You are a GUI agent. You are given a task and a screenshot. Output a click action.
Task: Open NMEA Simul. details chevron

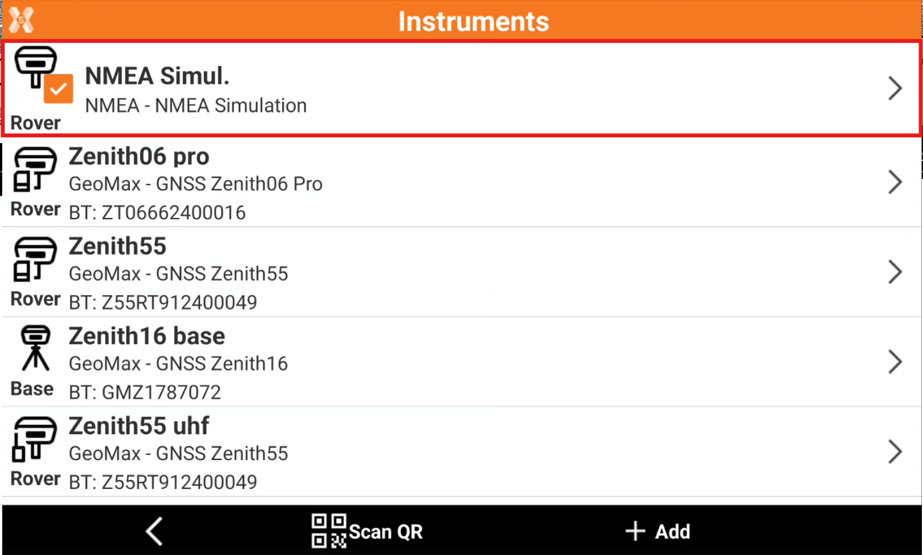(895, 88)
